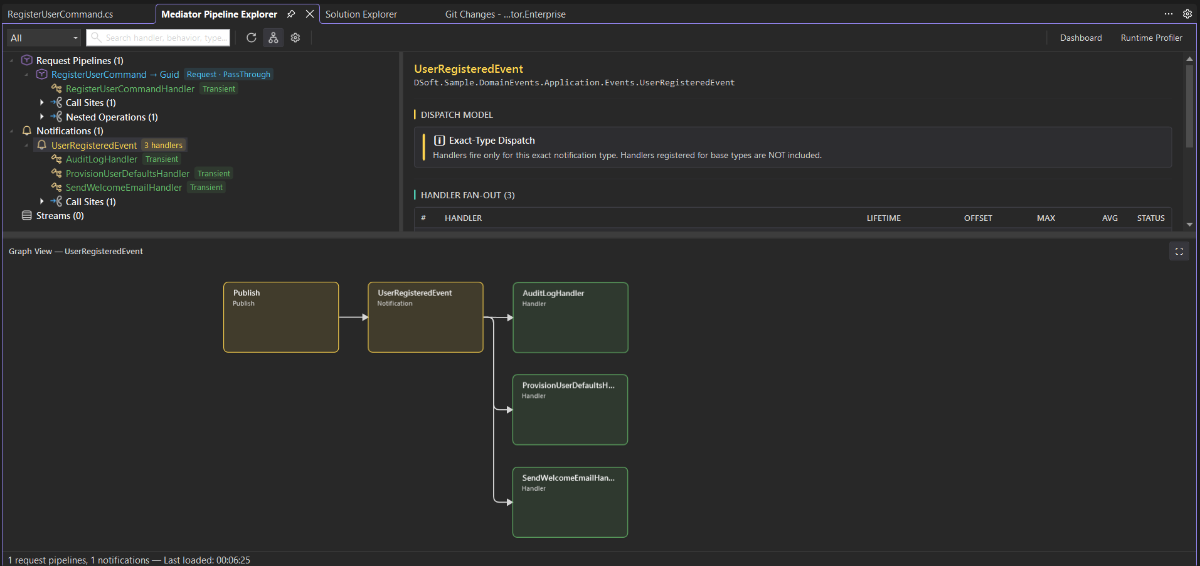Collapse the RegisterUserCommand node
Viewport: 1200px width, 566px height.
click(26, 75)
